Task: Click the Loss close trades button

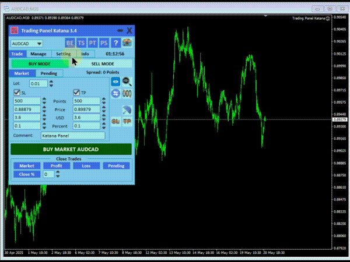Action: coord(86,166)
